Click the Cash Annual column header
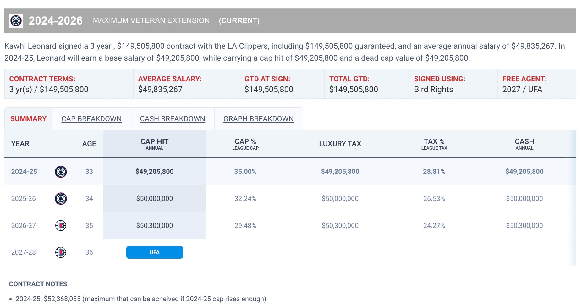The height and width of the screenshot is (308, 582). pos(524,144)
